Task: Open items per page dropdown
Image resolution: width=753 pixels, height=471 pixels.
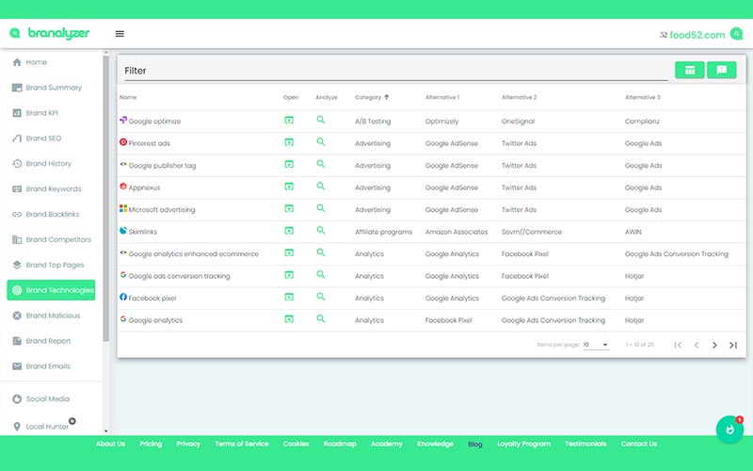Action: click(596, 345)
